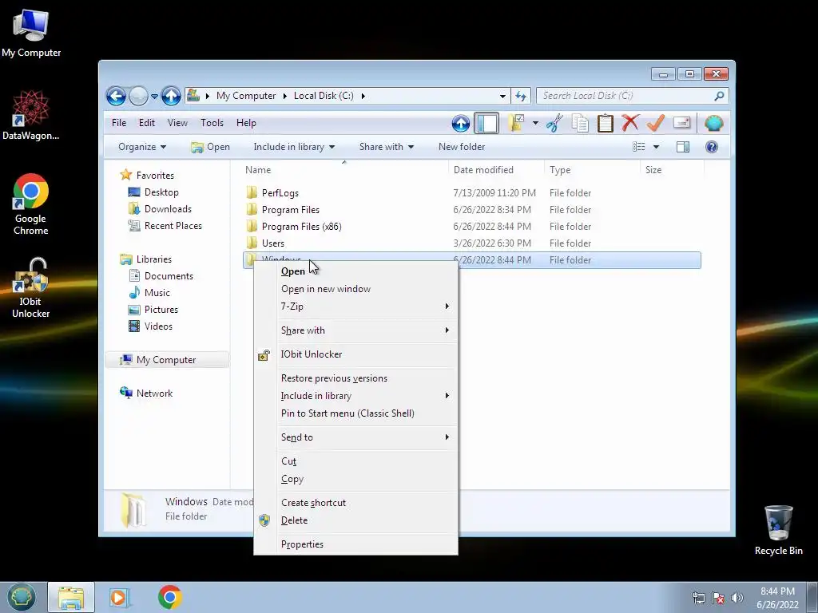Open the Edit menu
The image size is (818, 613).
[147, 123]
